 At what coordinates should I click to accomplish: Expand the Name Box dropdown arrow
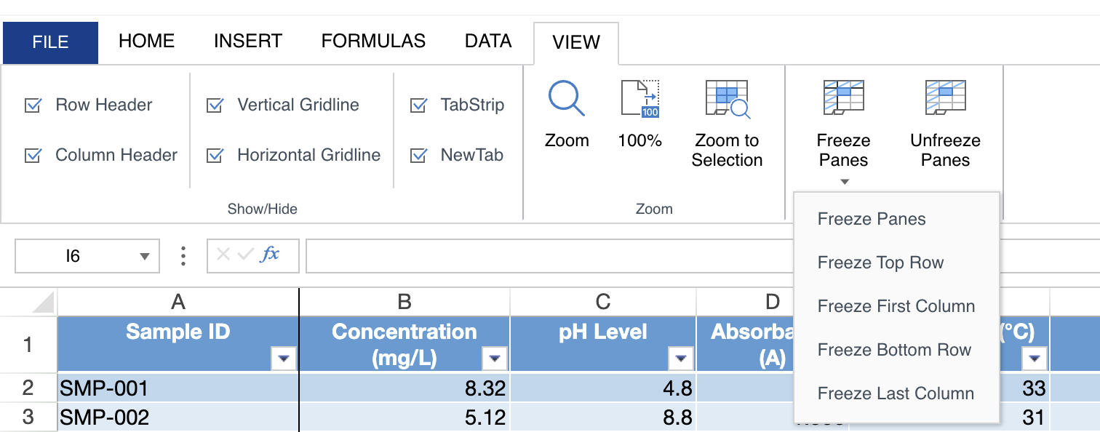145,257
